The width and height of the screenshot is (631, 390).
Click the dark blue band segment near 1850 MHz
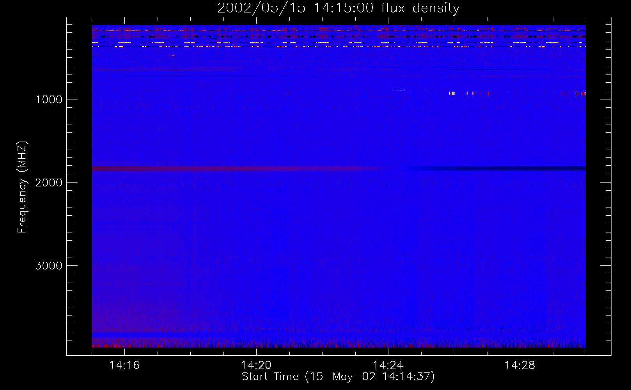click(497, 168)
